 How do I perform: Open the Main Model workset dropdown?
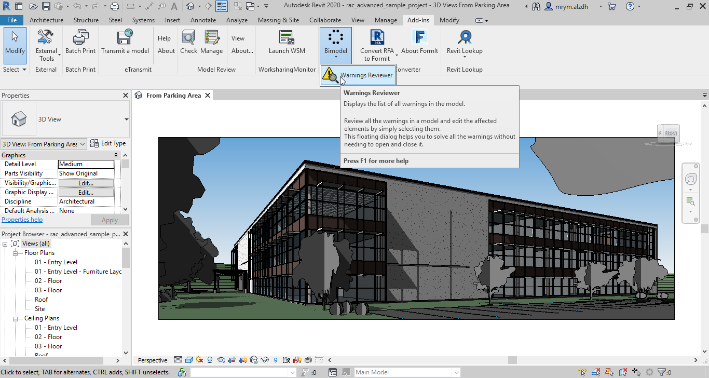456,372
